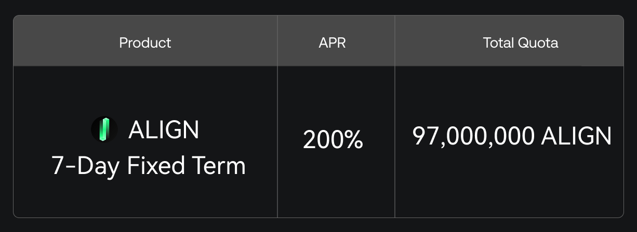Screen dimensions: 637x232
Task: Open the 7-Day Fixed Term product
Action: 149,166
